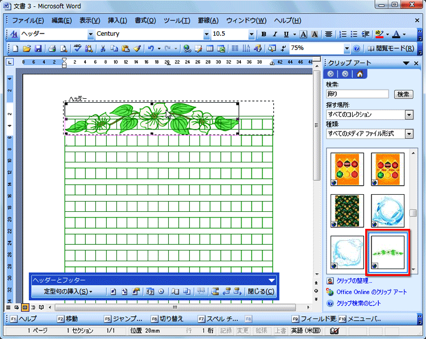Insert page number in the header toolbar
The height and width of the screenshot is (339, 426).
point(113,291)
